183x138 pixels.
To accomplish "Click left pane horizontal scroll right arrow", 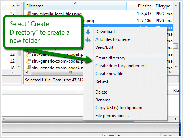I will (12, 72).
